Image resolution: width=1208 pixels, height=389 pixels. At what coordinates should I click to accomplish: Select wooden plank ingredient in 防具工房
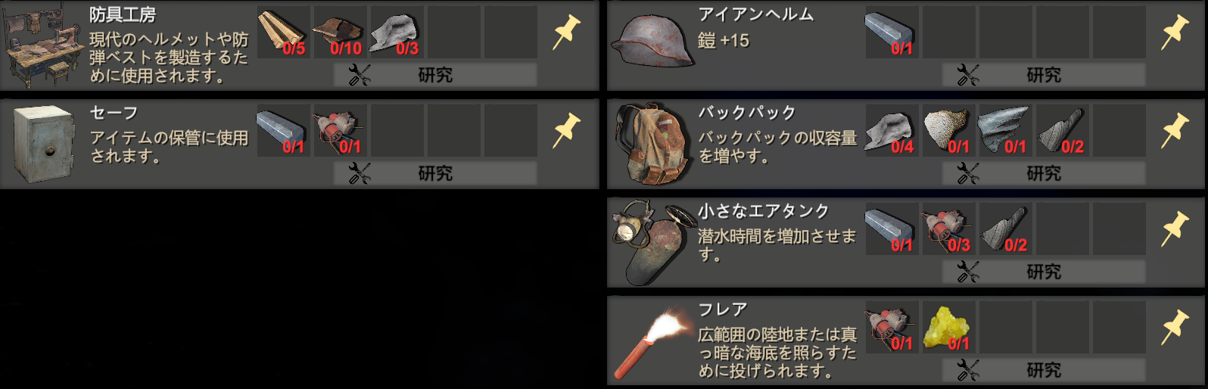tap(284, 33)
